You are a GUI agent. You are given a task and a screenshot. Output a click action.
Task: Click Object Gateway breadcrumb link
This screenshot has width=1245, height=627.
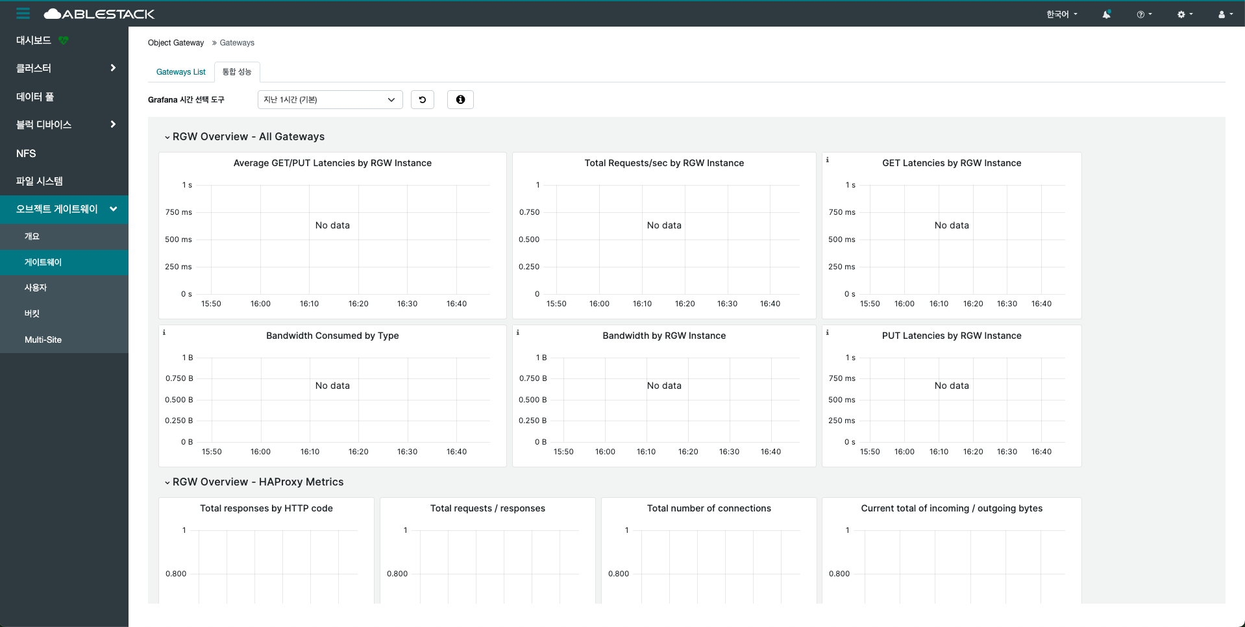176,43
